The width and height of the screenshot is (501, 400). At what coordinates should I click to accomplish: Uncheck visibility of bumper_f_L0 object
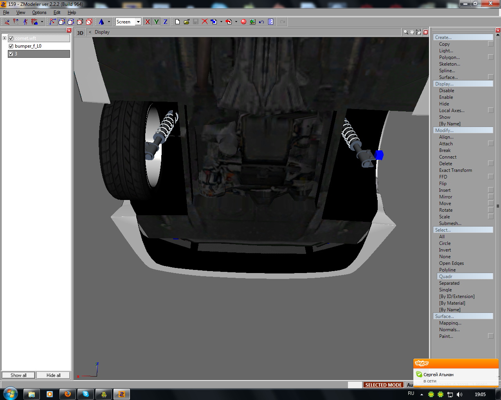(x=11, y=46)
